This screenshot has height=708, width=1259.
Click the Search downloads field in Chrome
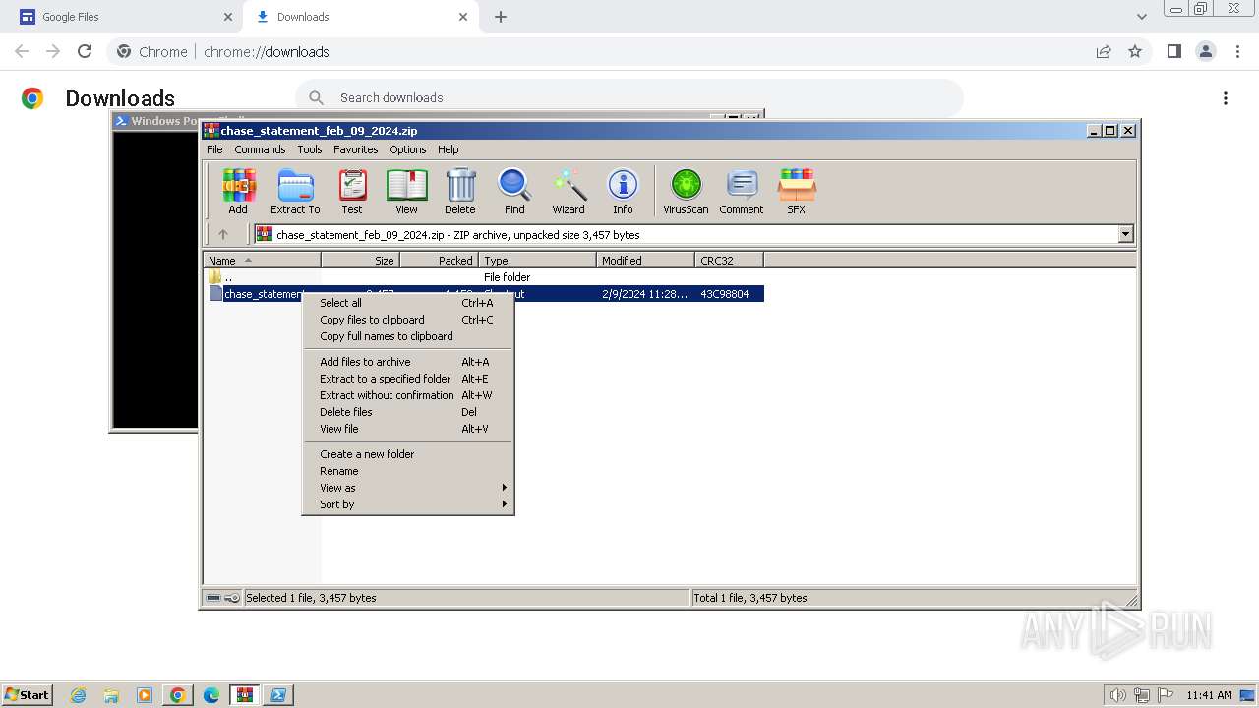pos(629,97)
